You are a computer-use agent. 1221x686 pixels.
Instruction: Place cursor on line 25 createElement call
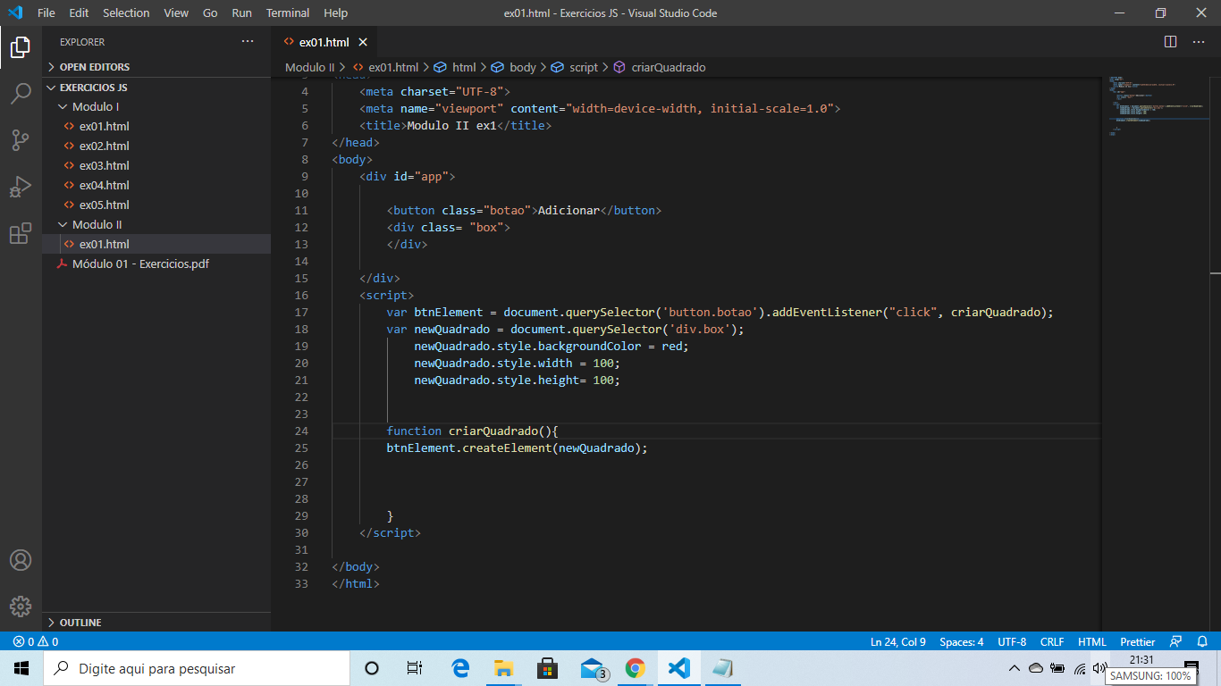tap(517, 448)
